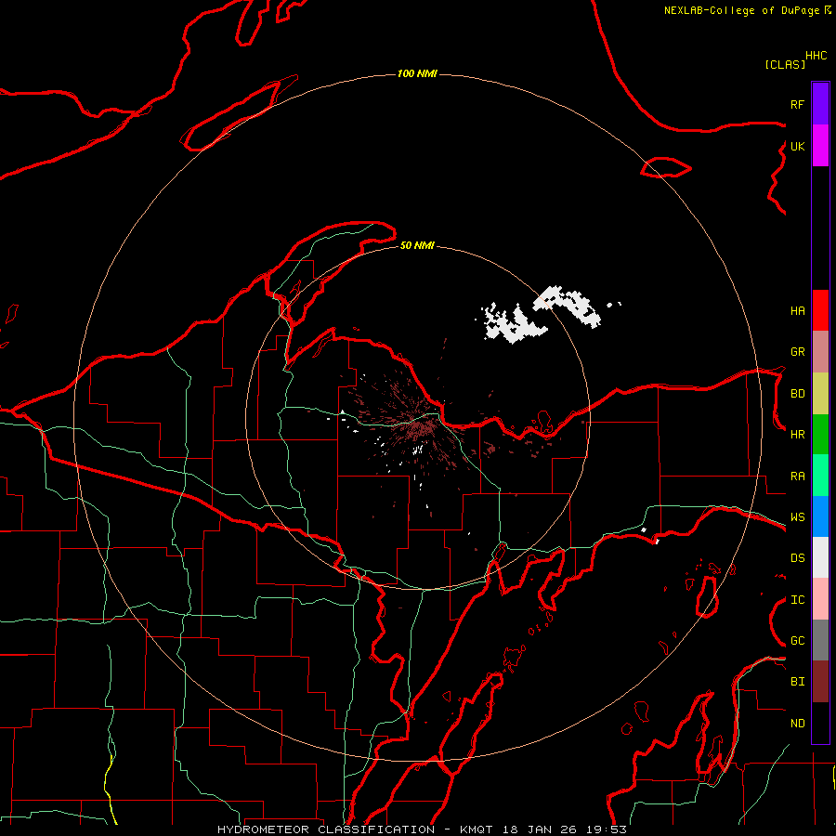The image size is (836, 836).
Task: Select the blue WS legend swatch
Action: click(820, 516)
